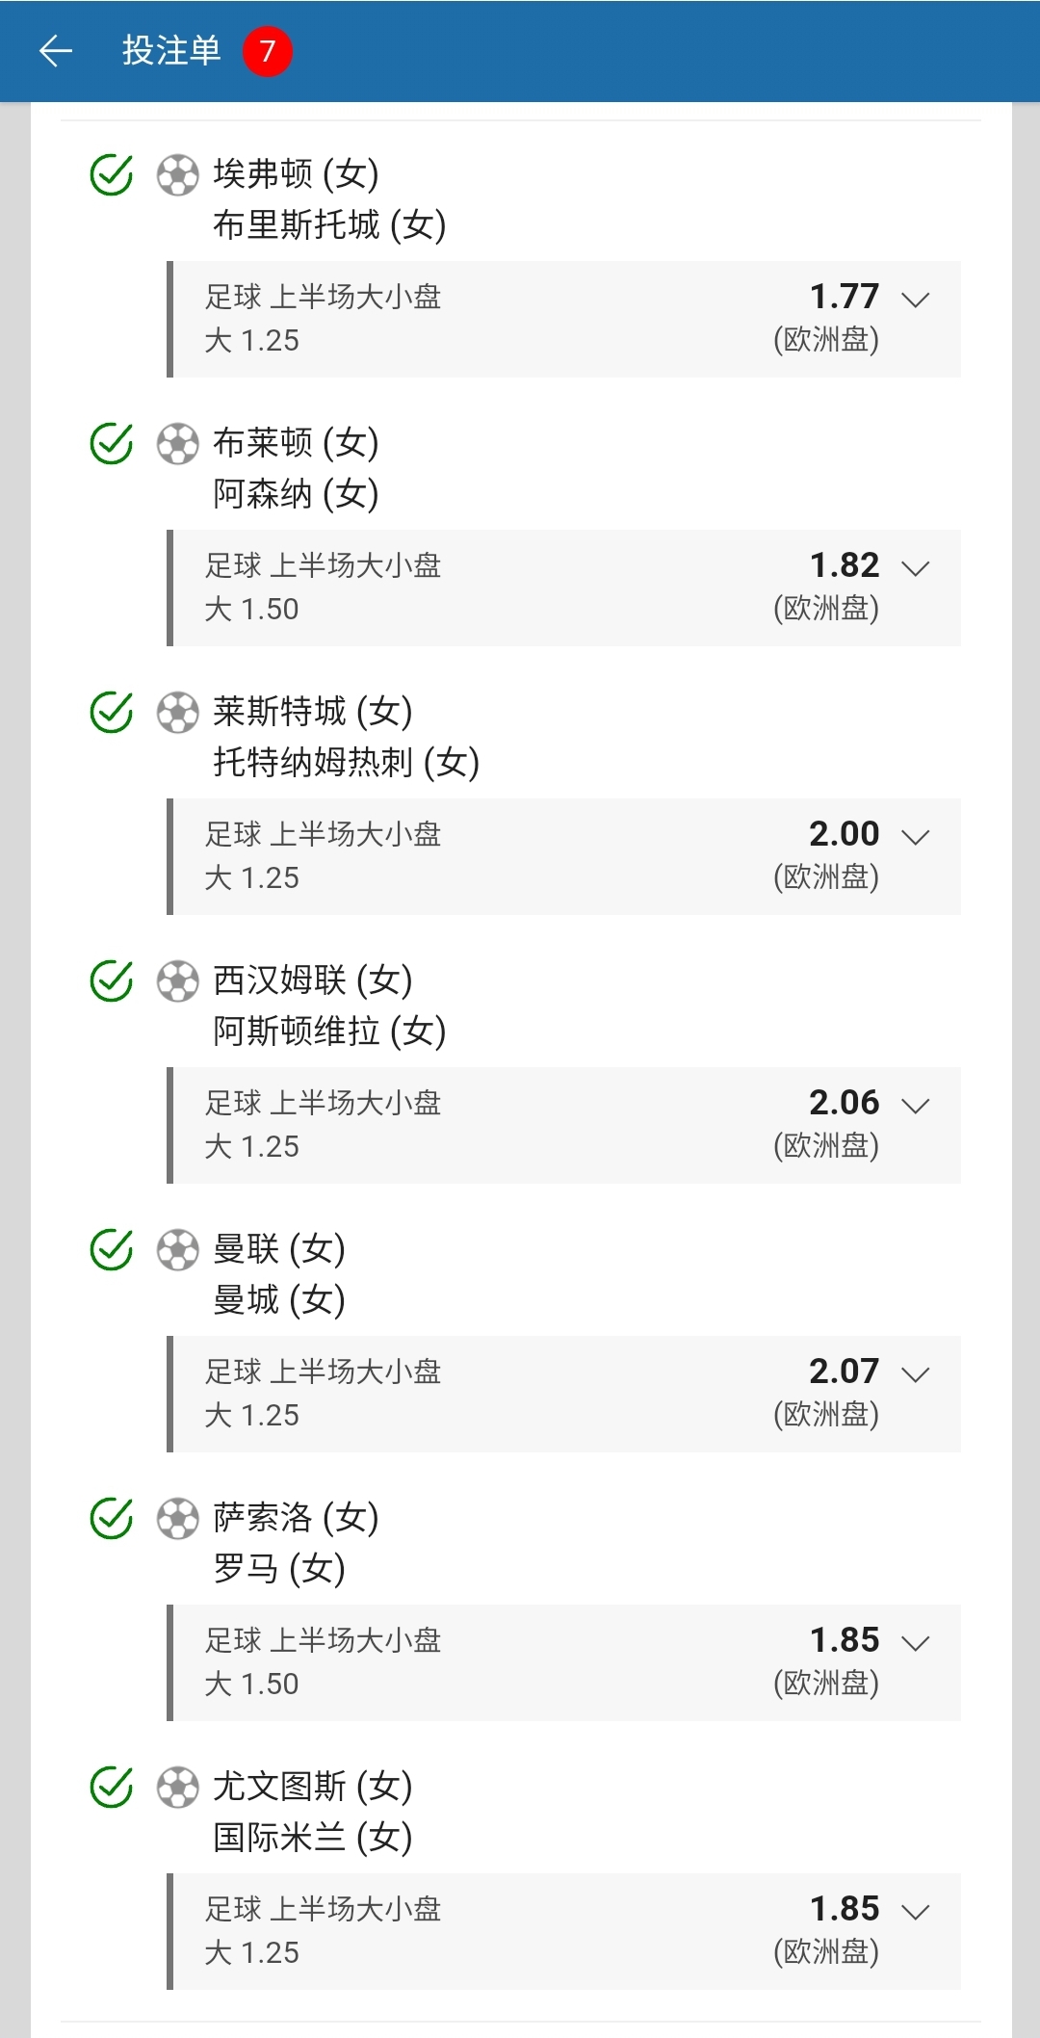Tap soccer ball icon beside 曼联 (女)
The width and height of the screenshot is (1040, 2038).
(177, 1250)
